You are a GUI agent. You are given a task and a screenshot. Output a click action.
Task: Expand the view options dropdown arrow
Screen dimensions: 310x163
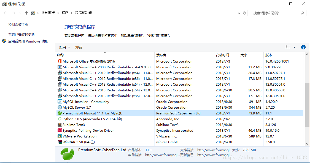pyautogui.click(x=294, y=47)
